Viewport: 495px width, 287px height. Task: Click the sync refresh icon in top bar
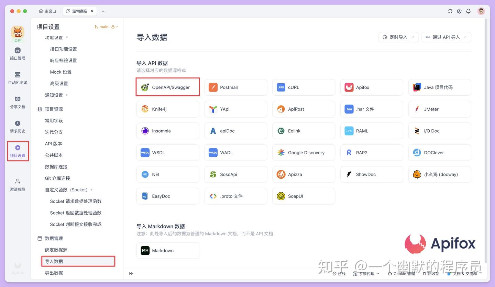pos(450,11)
